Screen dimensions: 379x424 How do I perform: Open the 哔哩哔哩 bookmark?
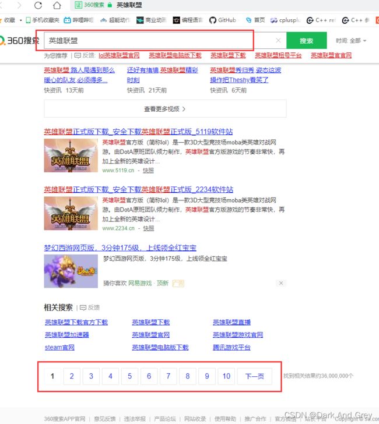79,20
